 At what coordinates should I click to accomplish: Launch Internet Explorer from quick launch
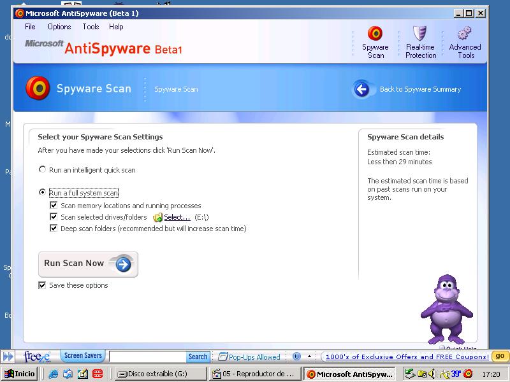(53, 374)
